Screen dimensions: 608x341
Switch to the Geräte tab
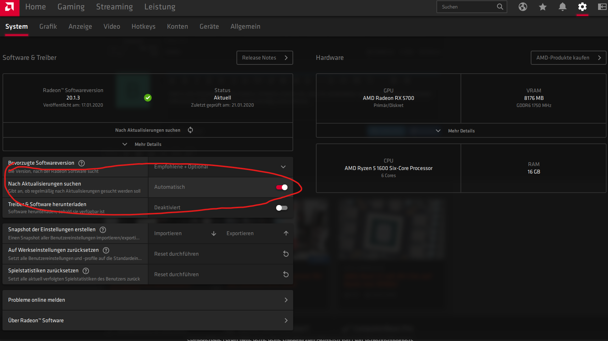(x=209, y=27)
